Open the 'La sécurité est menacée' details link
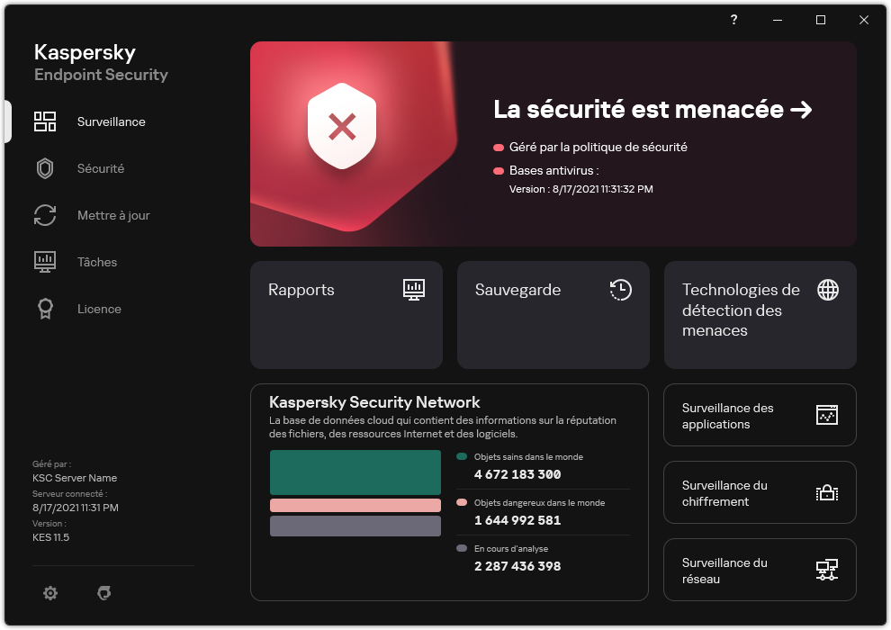This screenshot has height=630, width=891. pos(651,110)
